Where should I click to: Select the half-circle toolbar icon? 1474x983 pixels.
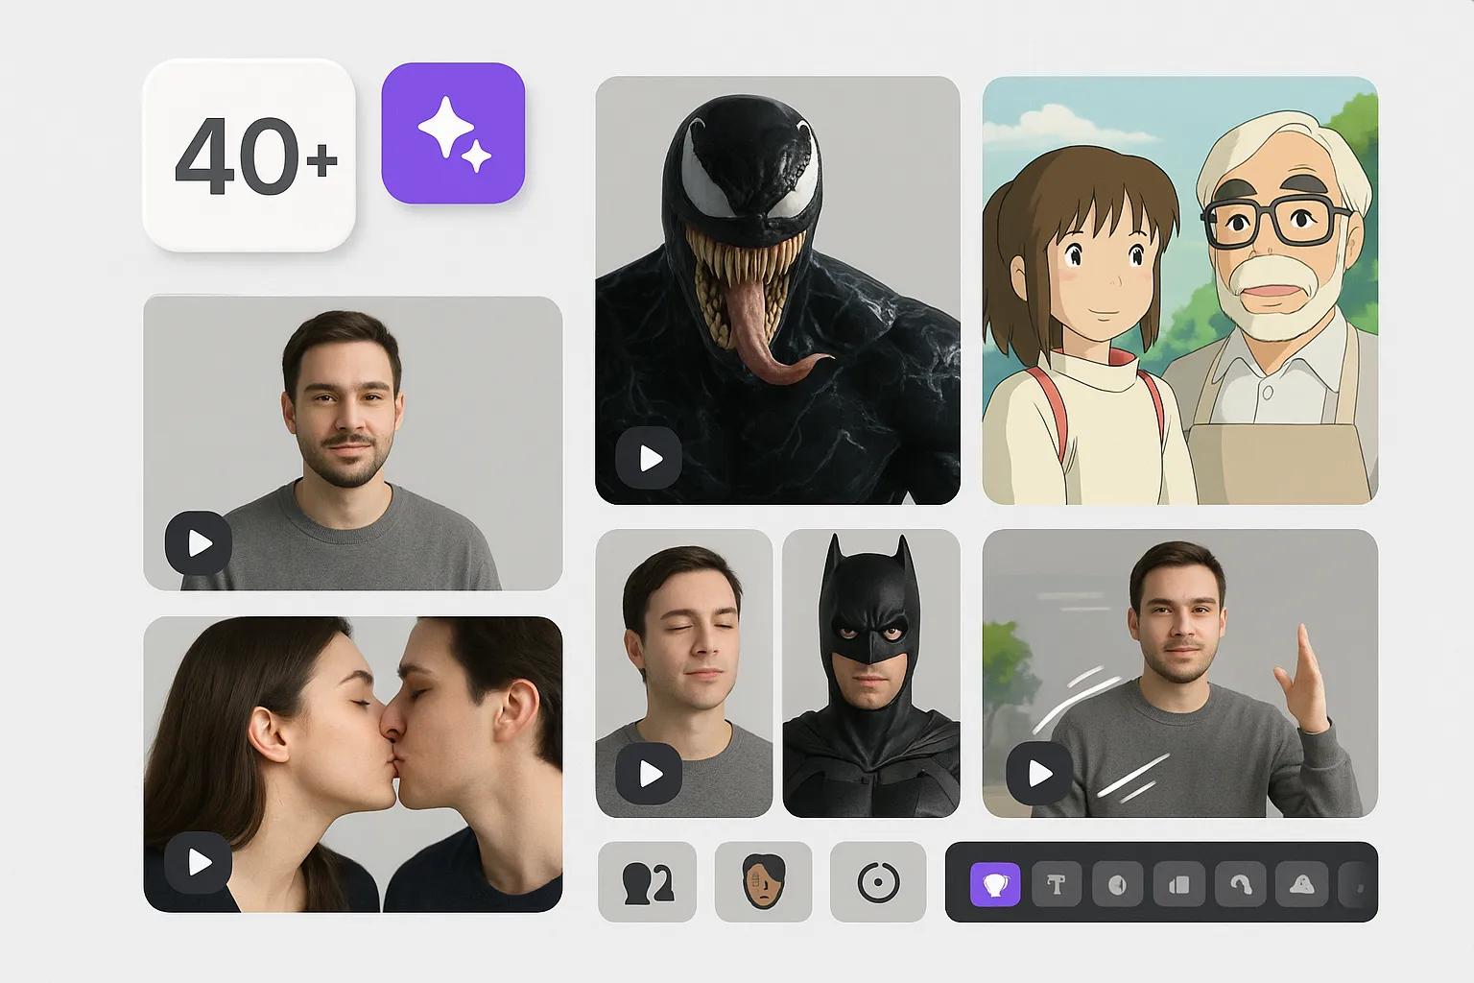(x=1118, y=884)
